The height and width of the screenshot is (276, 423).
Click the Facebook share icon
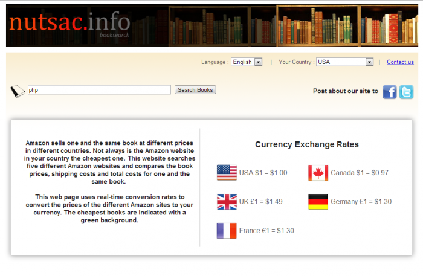tap(390, 92)
